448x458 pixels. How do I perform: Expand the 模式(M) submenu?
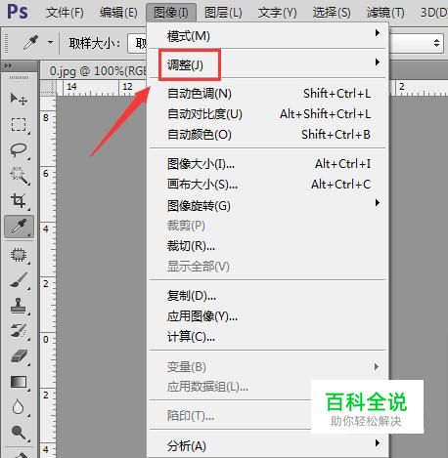(267, 36)
